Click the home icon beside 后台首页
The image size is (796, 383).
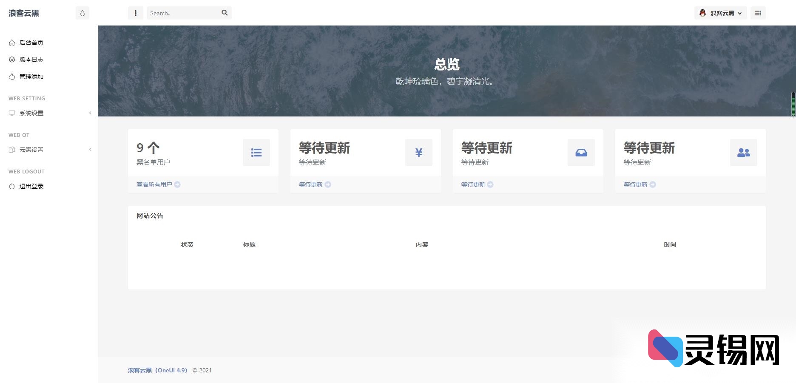click(x=11, y=42)
